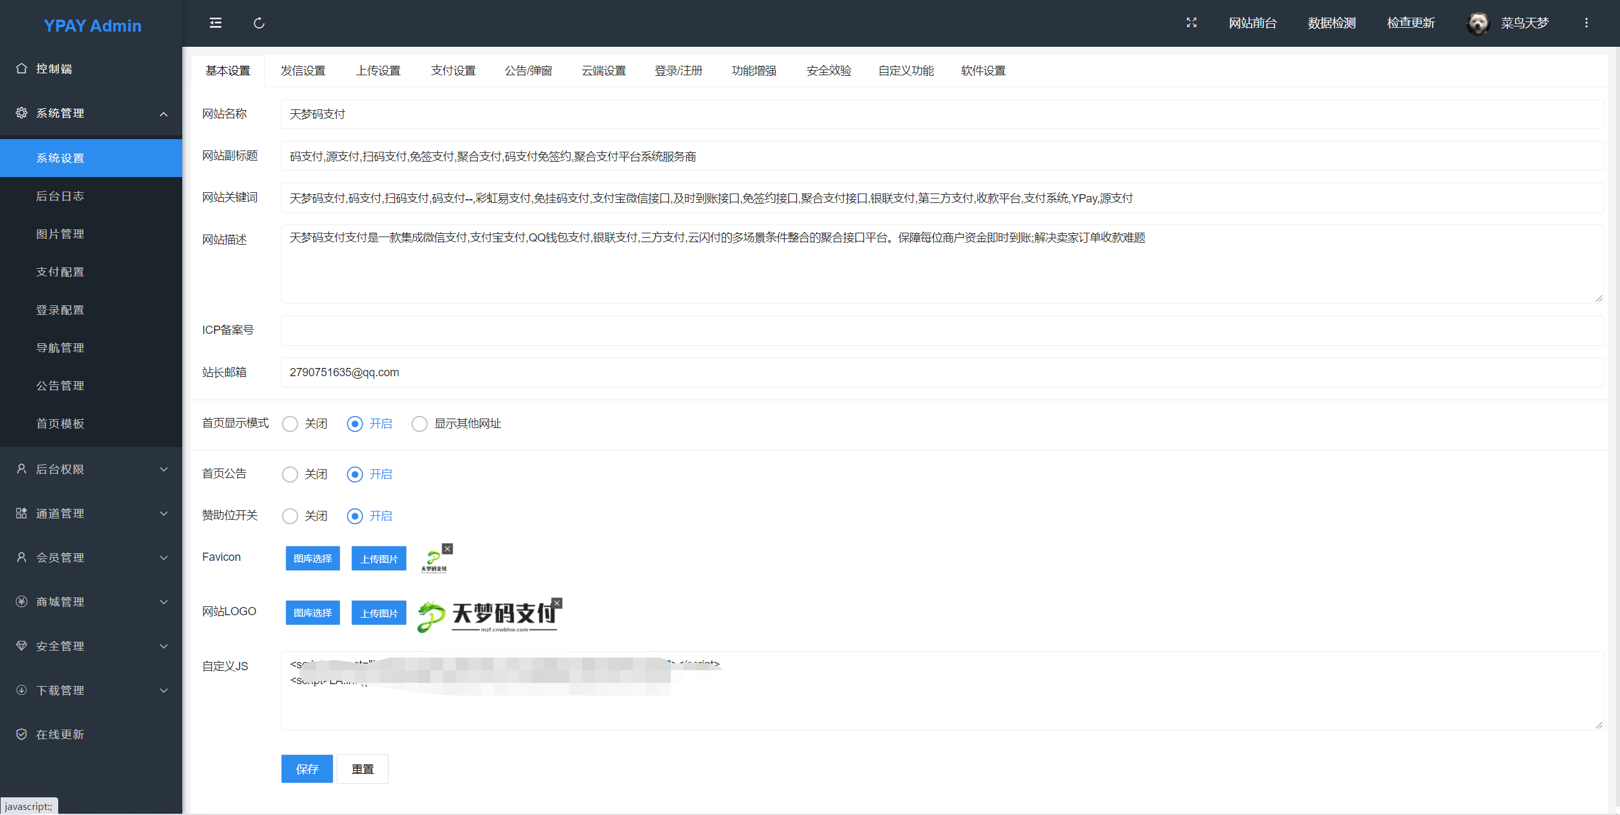Expand the 下载管理 menu chevron
The image size is (1620, 815).
point(164,690)
